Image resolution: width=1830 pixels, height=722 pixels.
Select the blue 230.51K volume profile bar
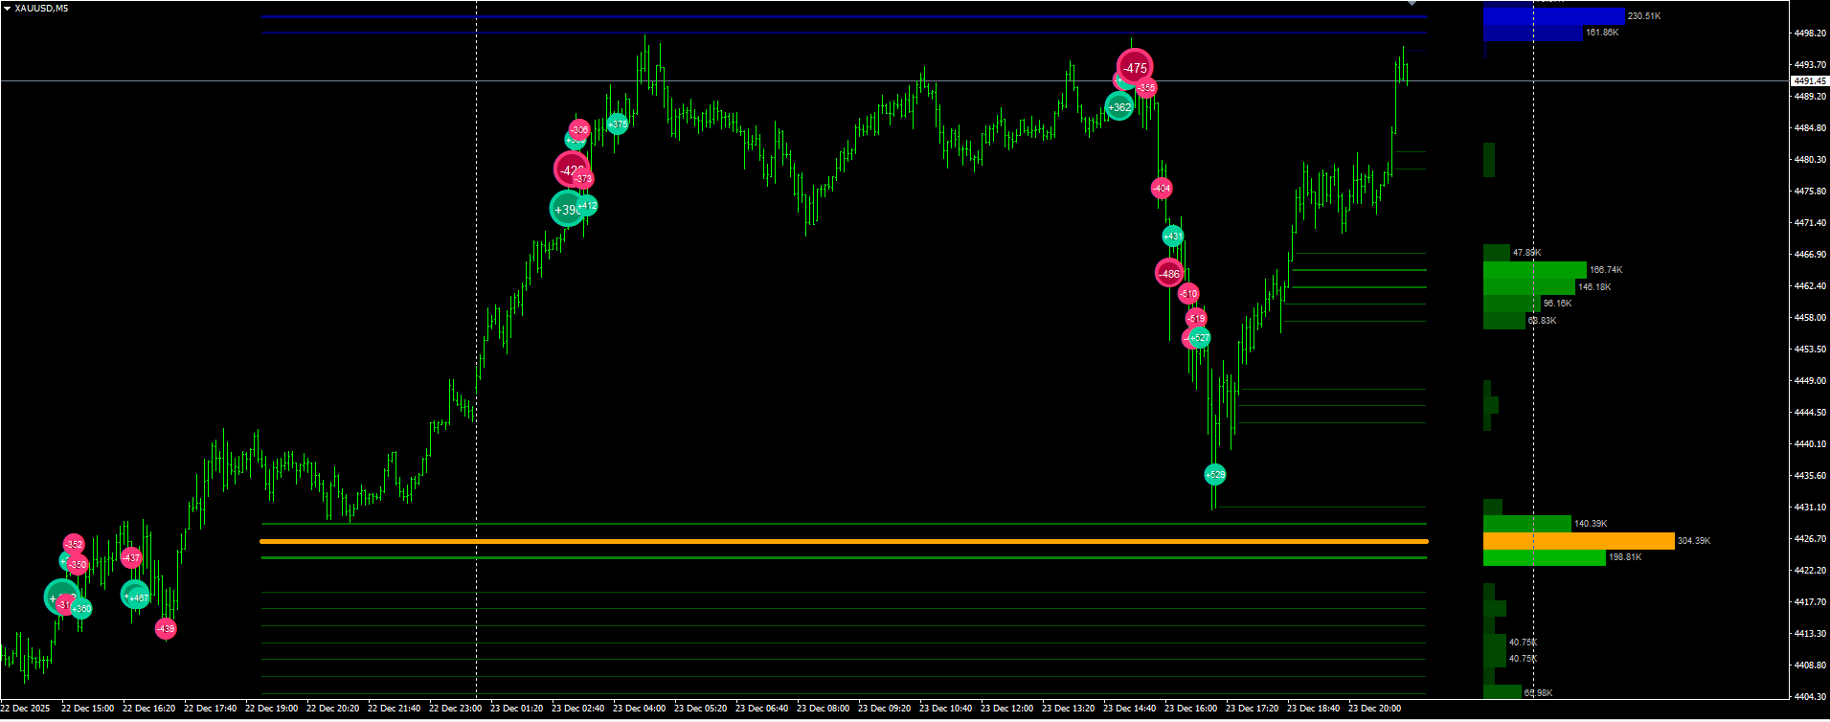(x=1554, y=16)
